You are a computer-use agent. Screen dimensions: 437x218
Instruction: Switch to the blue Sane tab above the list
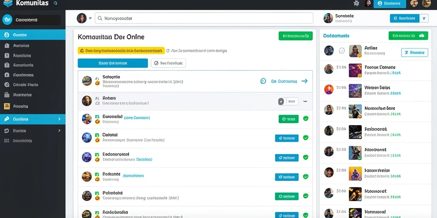click(113, 63)
